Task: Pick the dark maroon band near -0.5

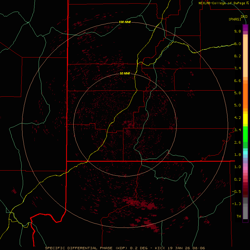Action: (245, 191)
